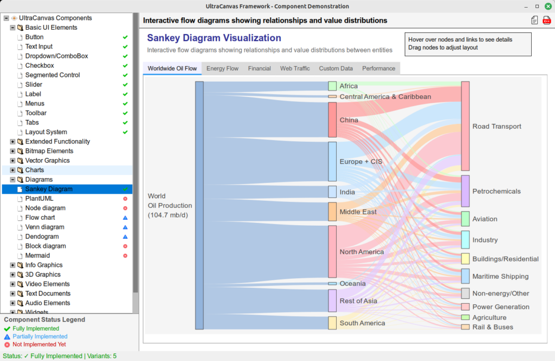Click the Road Transport node rectangle
The width and height of the screenshot is (555, 361).
pos(465,126)
